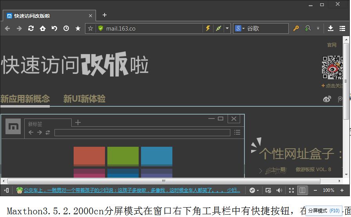Click the preview's empty address bar
This screenshot has height=217, width=351.
[142, 133]
